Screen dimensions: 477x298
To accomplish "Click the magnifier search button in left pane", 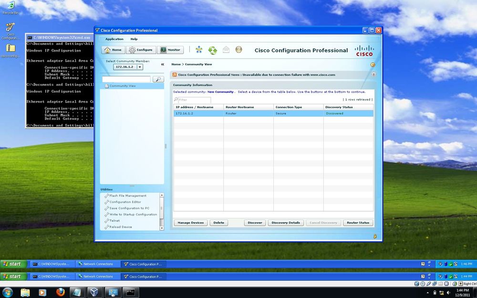I will (158, 79).
